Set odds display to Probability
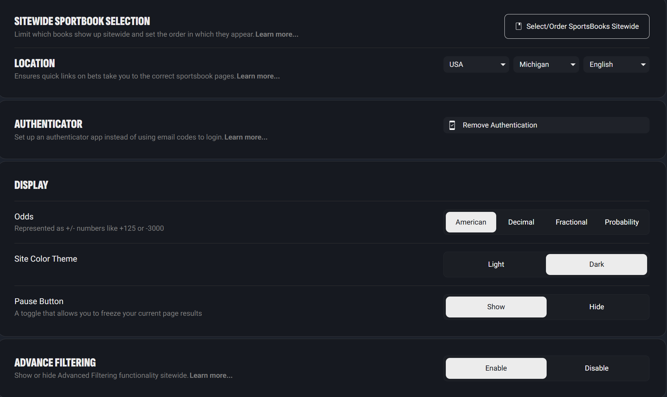Image resolution: width=667 pixels, height=397 pixels. [622, 222]
